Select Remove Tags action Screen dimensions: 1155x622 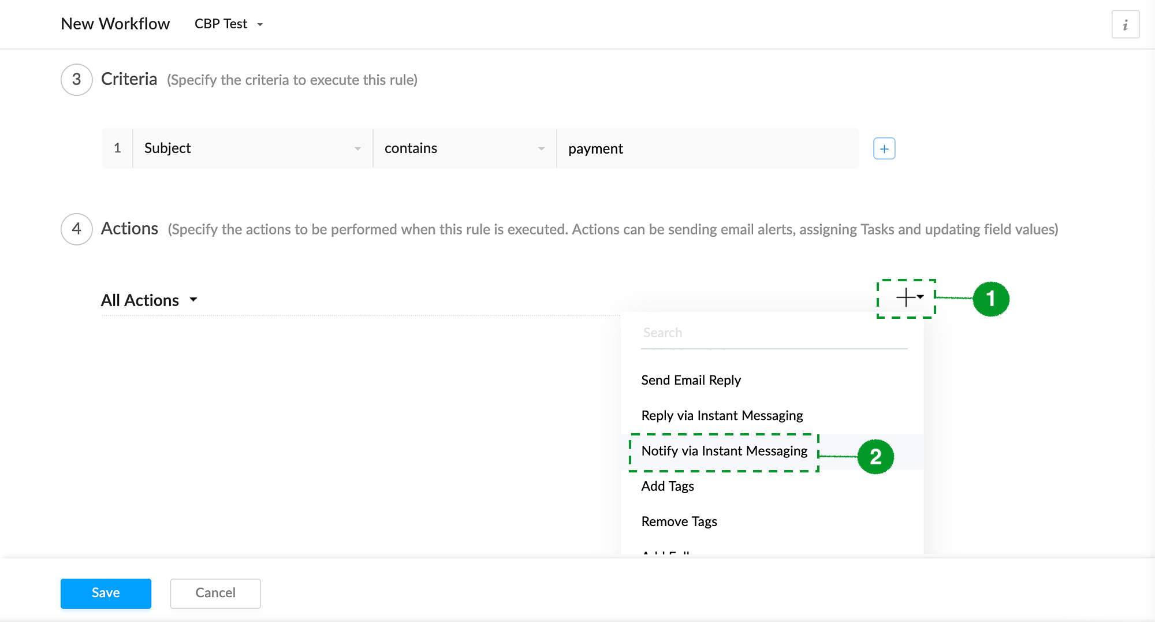679,522
